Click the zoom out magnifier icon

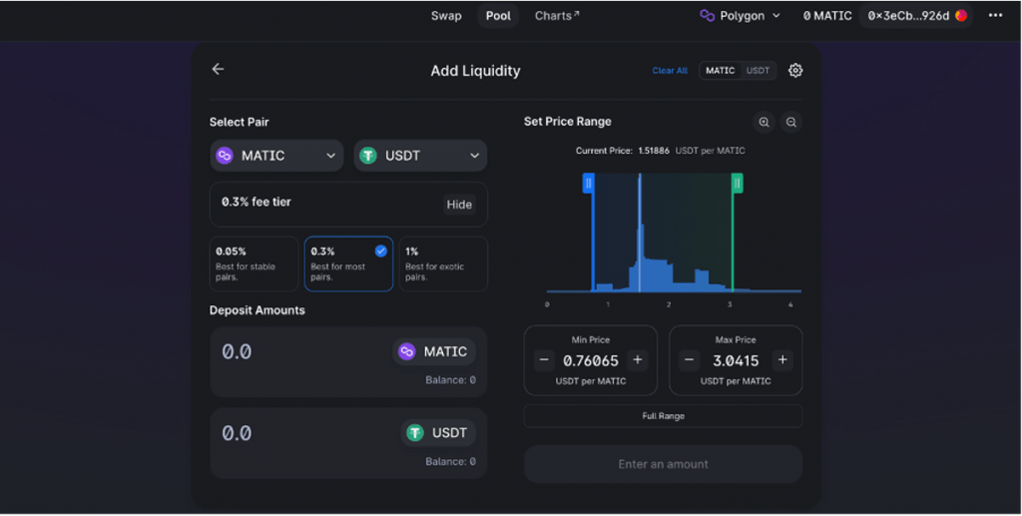click(790, 122)
